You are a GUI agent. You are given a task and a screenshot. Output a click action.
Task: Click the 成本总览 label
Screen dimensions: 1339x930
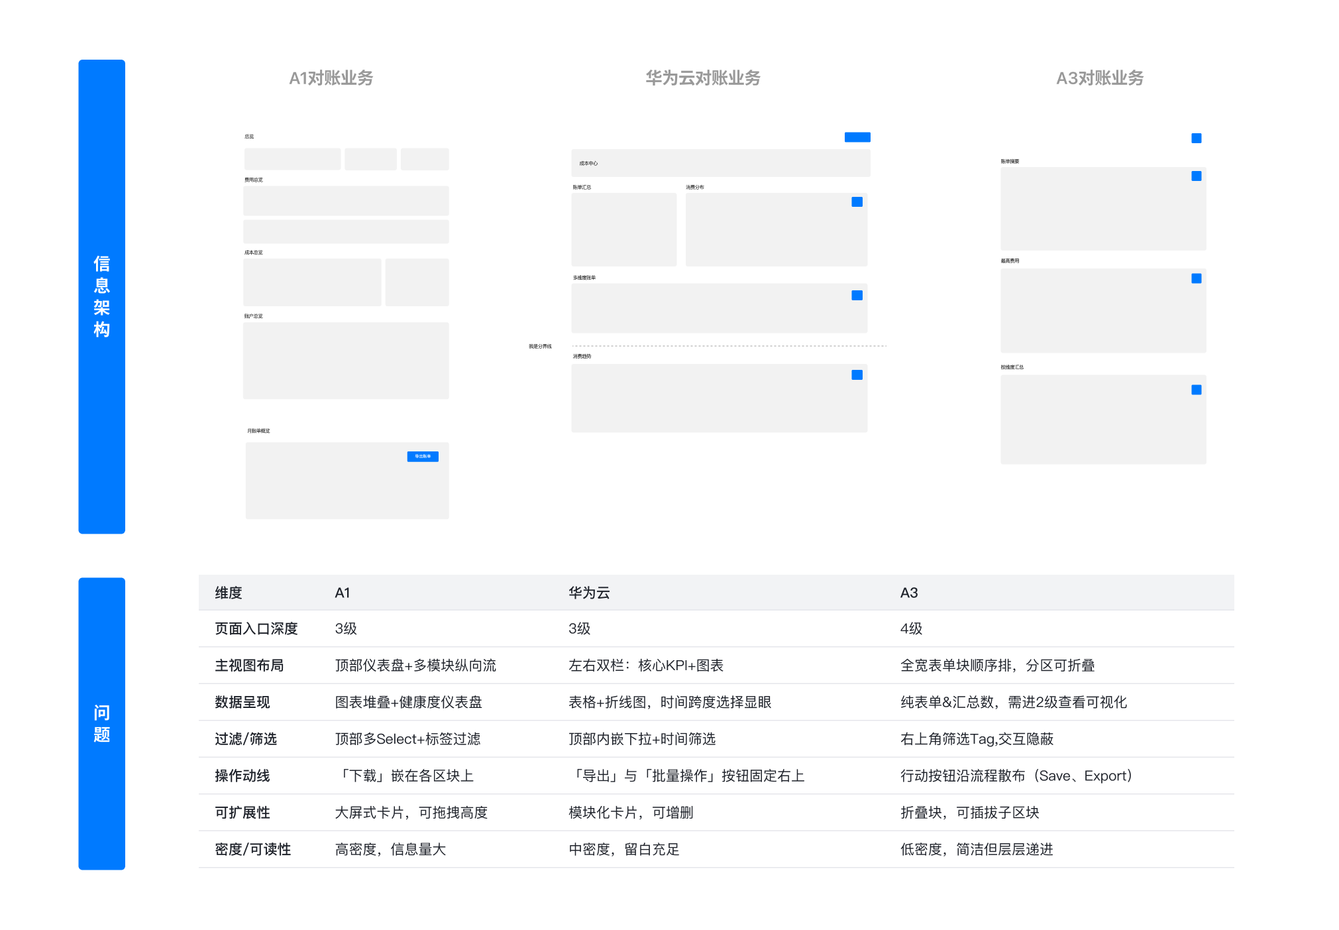click(x=253, y=253)
